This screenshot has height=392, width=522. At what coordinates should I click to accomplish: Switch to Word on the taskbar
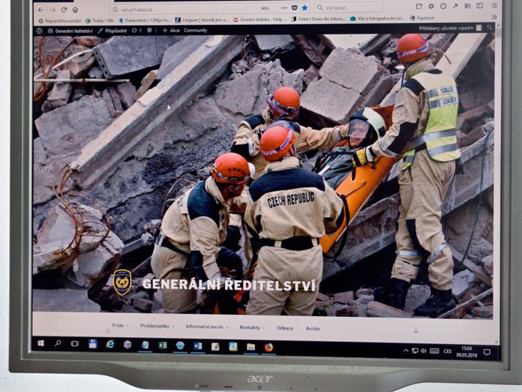[x=198, y=346]
